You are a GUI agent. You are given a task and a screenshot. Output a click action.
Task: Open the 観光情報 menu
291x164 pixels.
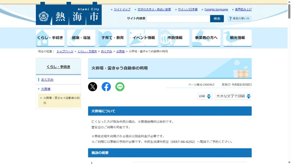(237, 38)
